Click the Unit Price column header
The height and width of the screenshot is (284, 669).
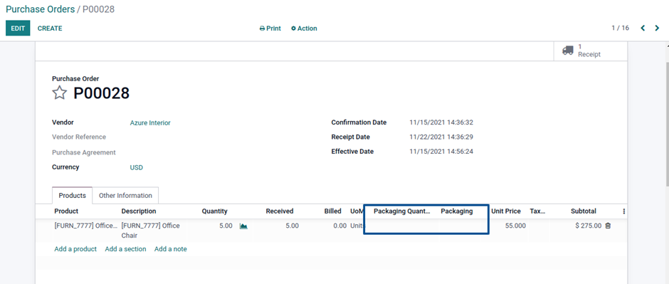click(506, 211)
